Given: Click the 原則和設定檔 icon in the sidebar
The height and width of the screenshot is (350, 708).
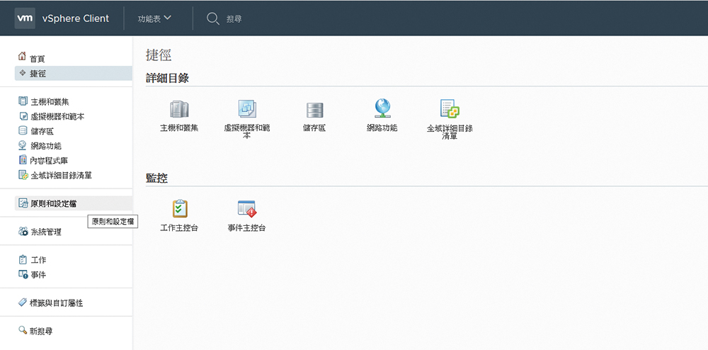Looking at the screenshot, I should point(23,203).
